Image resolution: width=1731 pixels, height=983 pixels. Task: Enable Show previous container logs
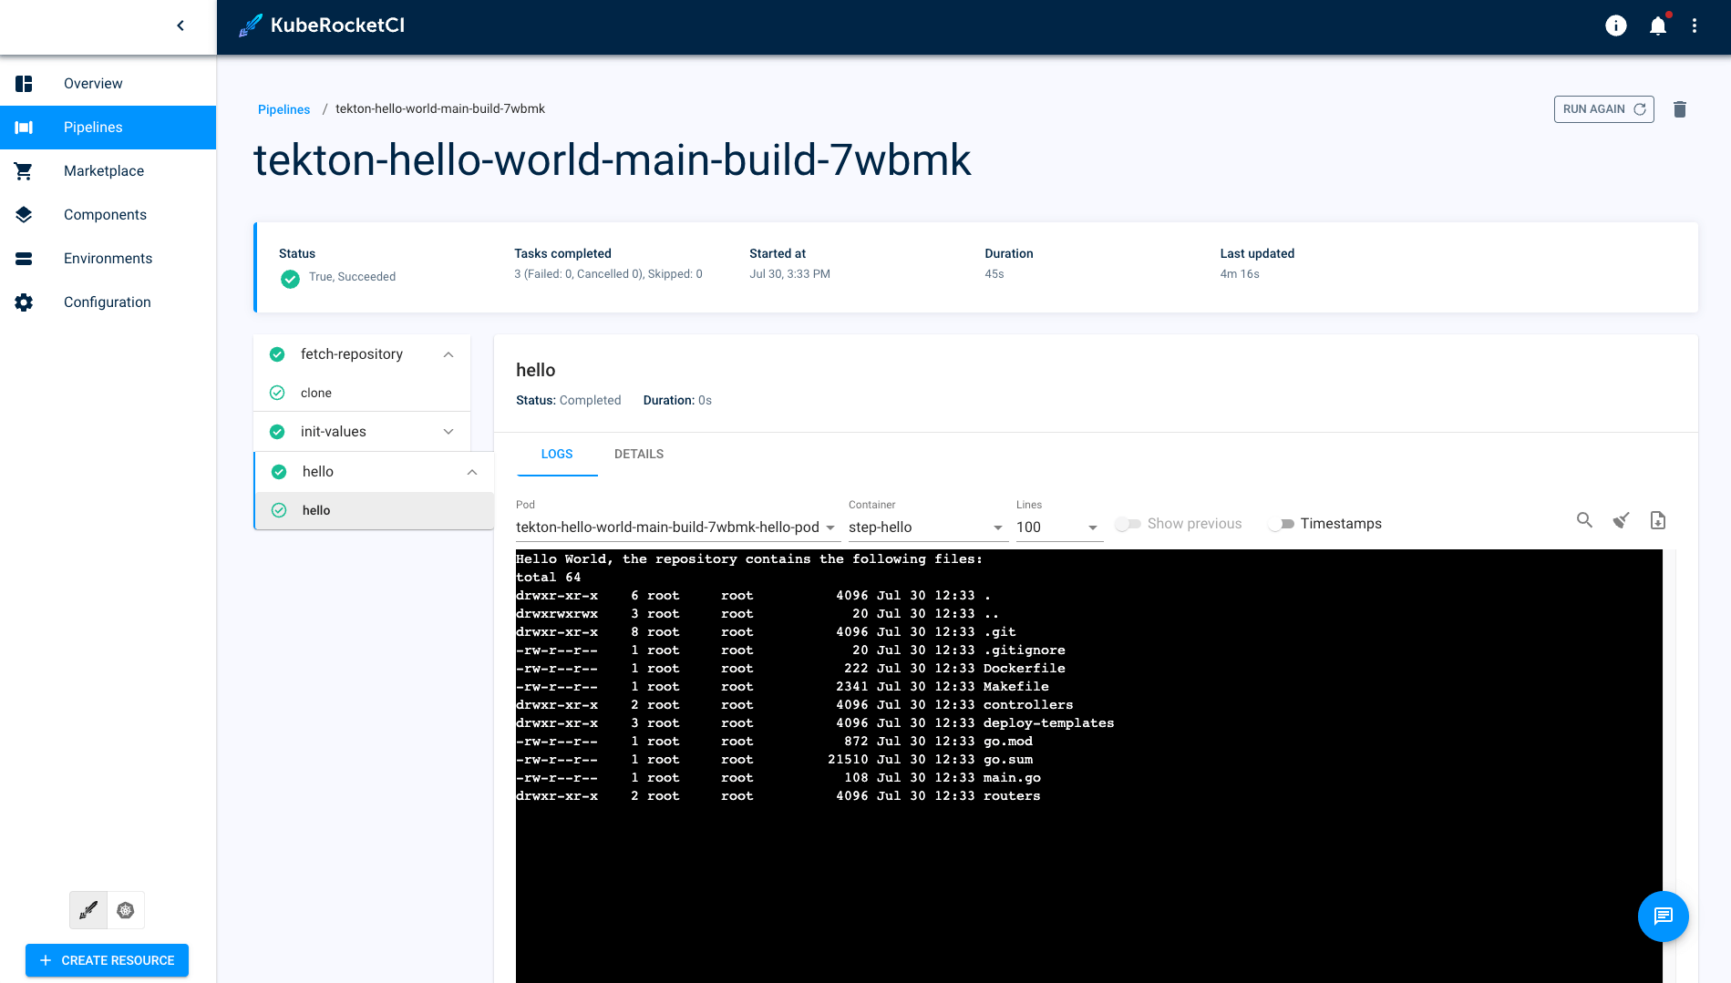tap(1128, 524)
